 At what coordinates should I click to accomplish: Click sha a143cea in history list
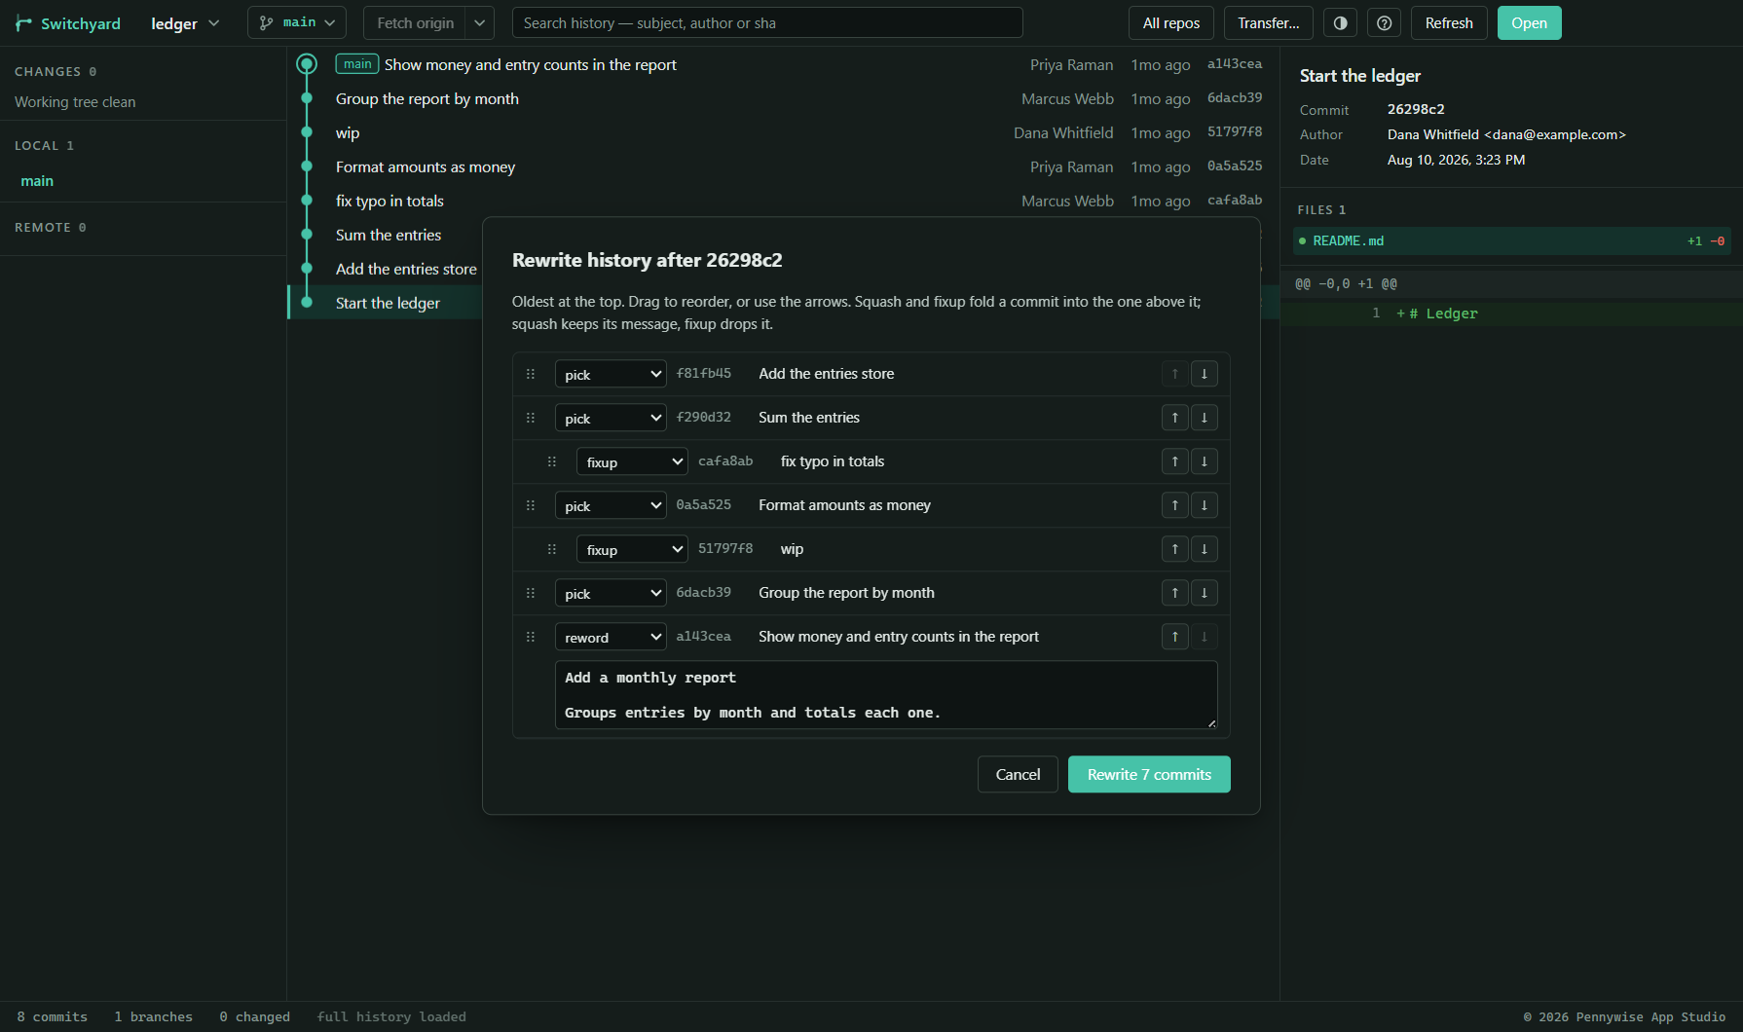[x=1235, y=64]
